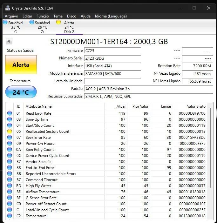Click the blue status icon for End-to-End Error
The width and height of the screenshot is (217, 223).
pos(10,167)
